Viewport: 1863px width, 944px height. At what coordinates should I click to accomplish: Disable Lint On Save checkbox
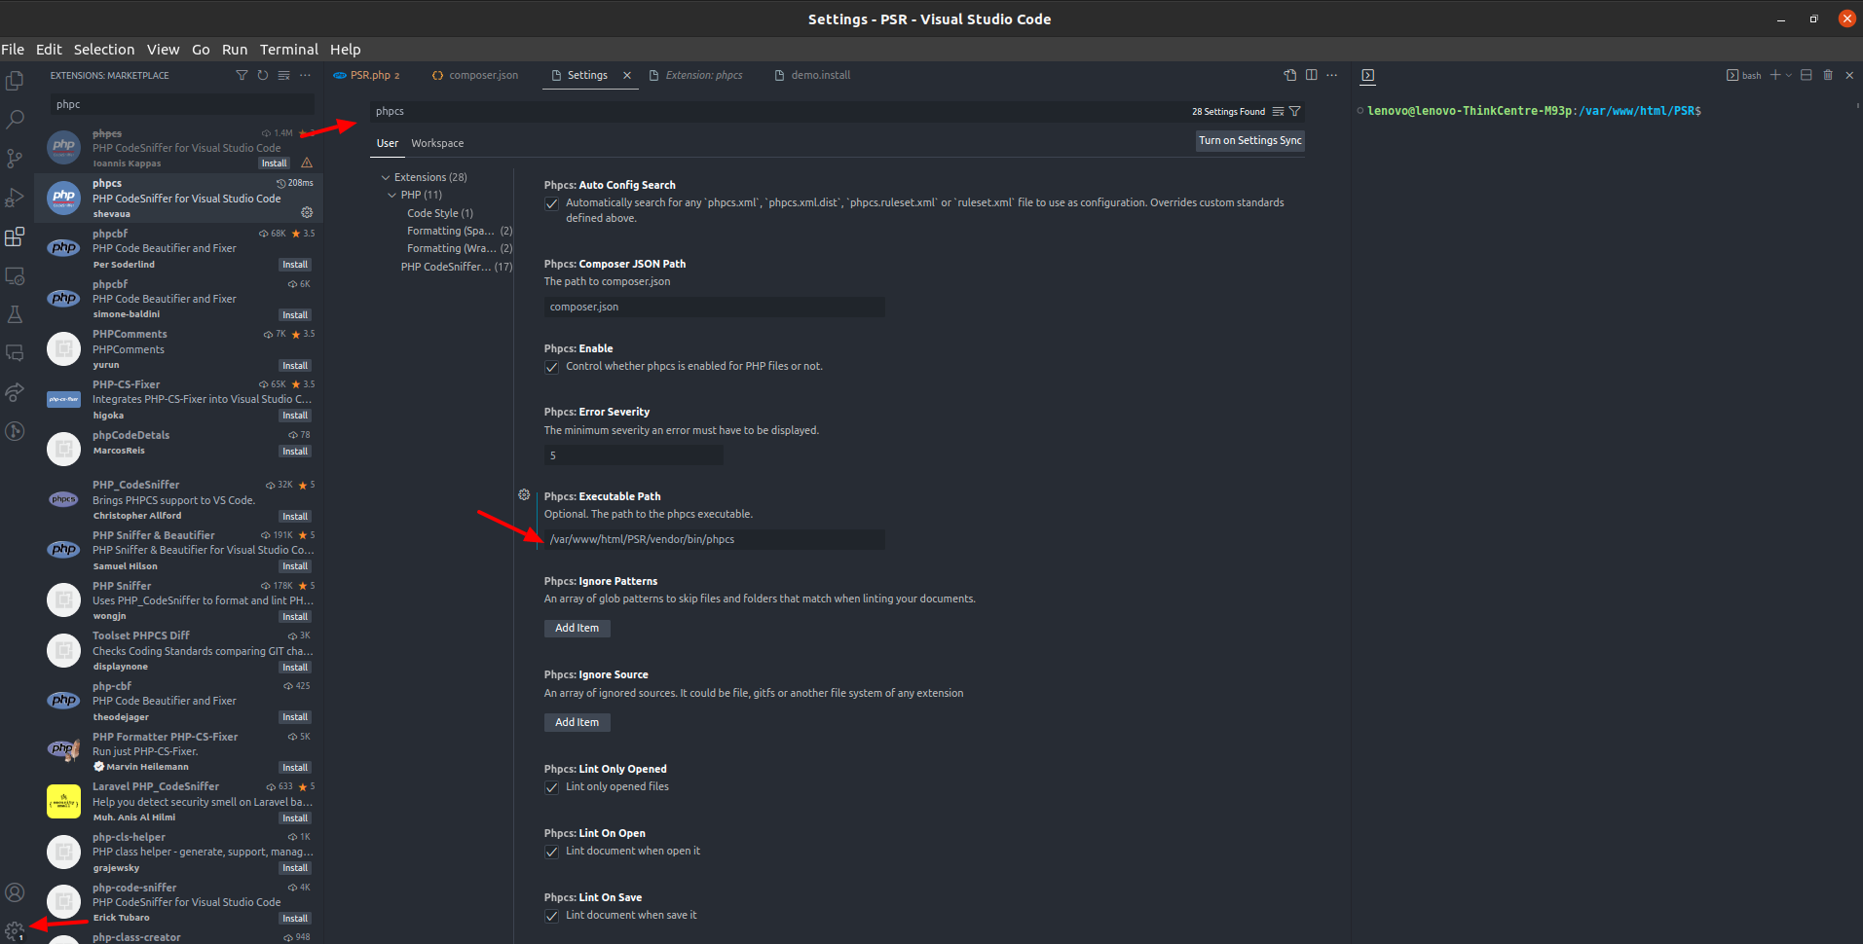[552, 916]
